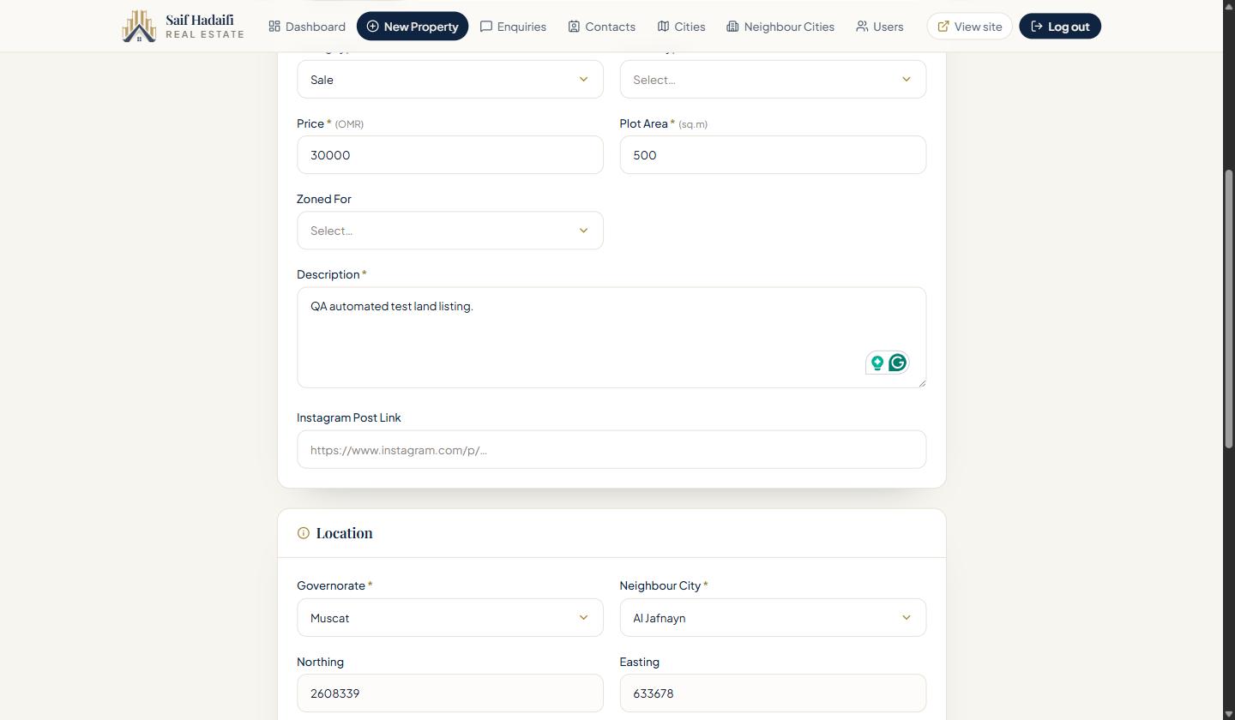Image resolution: width=1235 pixels, height=720 pixels.
Task: Click the Log out arrow icon
Action: pos(1036,27)
